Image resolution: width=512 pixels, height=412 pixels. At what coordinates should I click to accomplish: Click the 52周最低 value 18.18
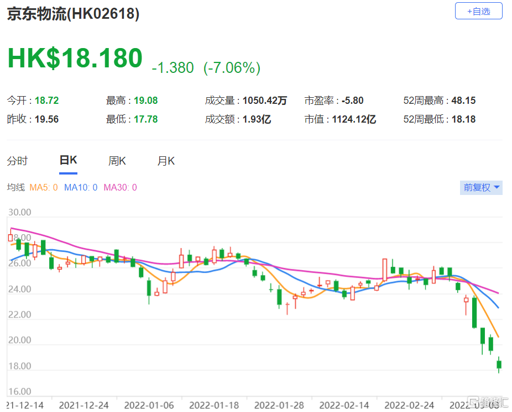tap(463, 119)
